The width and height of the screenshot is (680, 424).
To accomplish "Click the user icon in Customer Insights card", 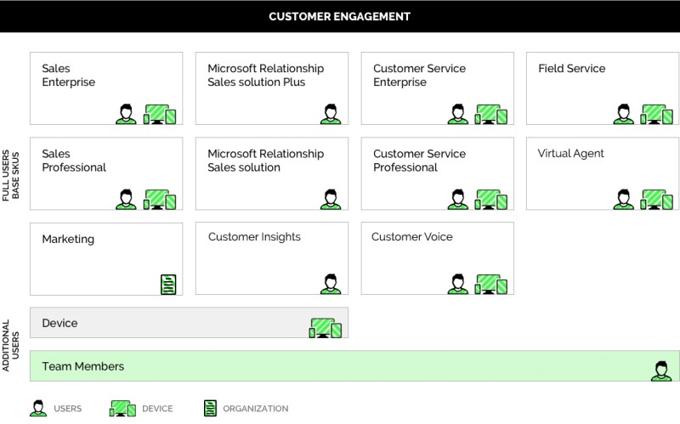I will pyautogui.click(x=331, y=284).
